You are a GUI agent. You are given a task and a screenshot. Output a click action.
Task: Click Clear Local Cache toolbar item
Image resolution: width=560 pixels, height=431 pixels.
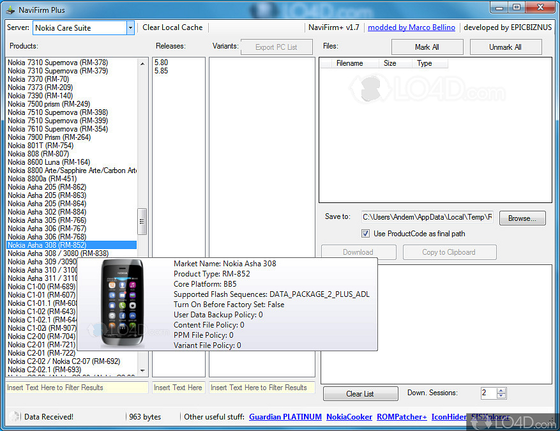(x=172, y=27)
